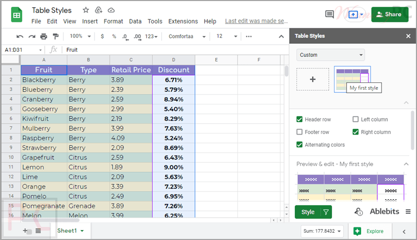Enable the Footer row checkbox

pos(300,132)
